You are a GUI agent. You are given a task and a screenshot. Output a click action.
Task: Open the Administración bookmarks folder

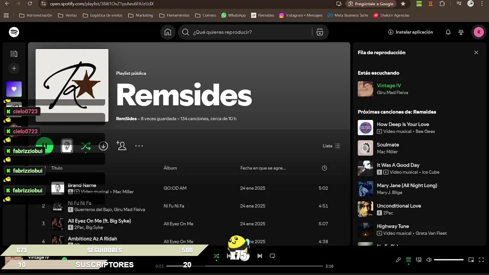click(x=36, y=15)
